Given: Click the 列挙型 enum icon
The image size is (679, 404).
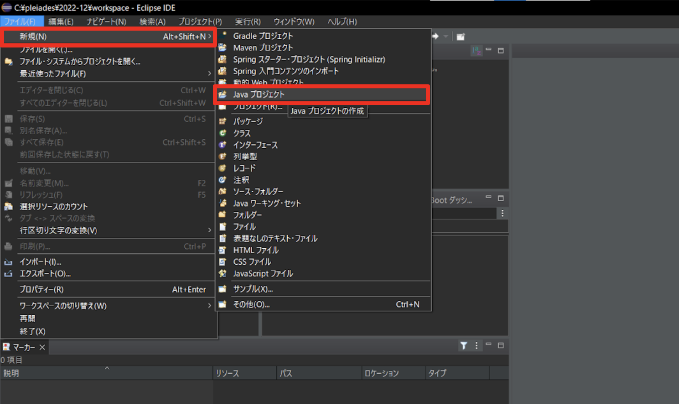Looking at the screenshot, I should [x=222, y=156].
